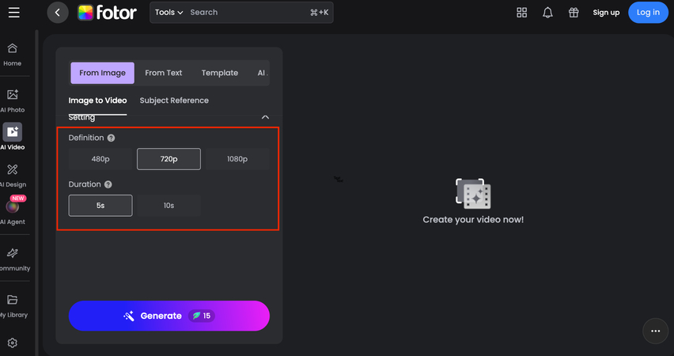Image resolution: width=674 pixels, height=356 pixels.
Task: Open the three-dot more options button
Action: coord(655,331)
